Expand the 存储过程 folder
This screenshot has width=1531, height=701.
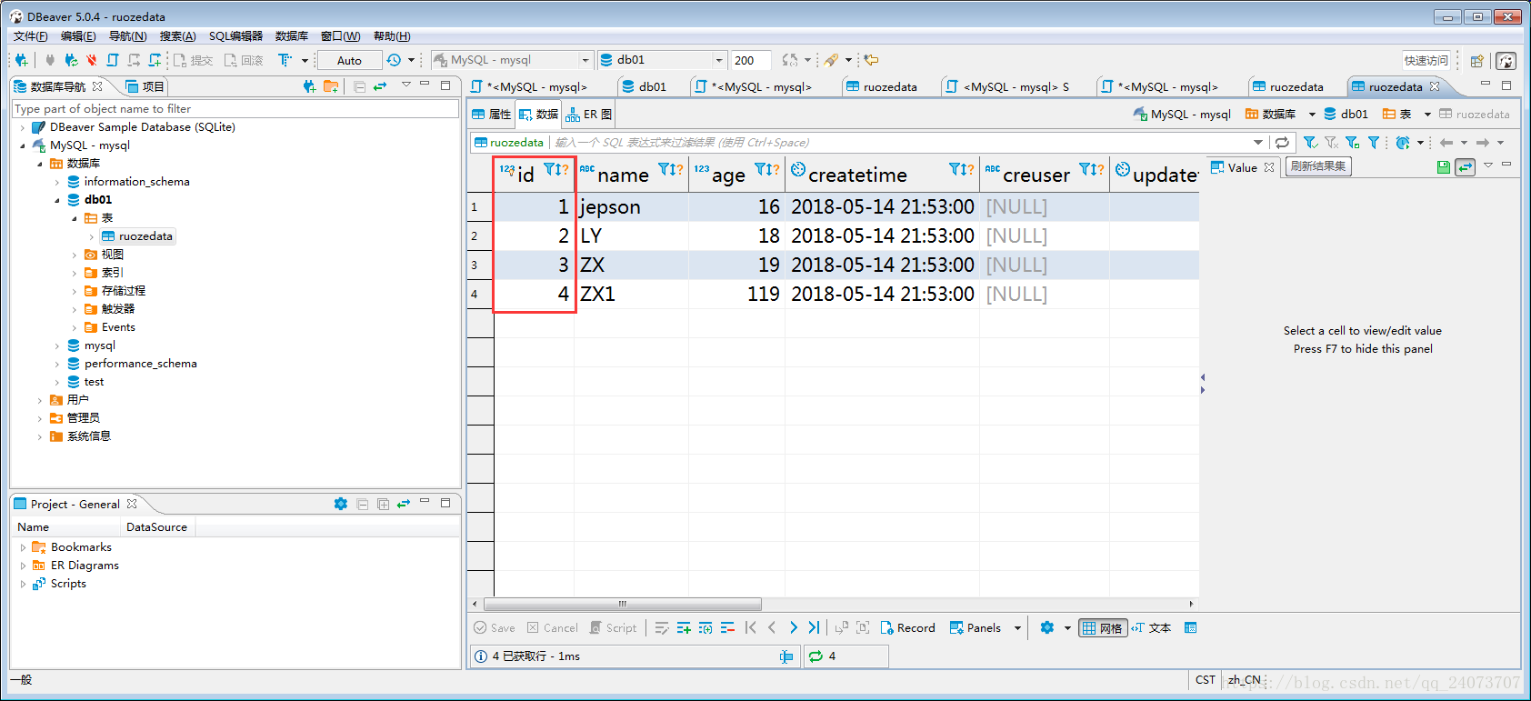pos(75,291)
